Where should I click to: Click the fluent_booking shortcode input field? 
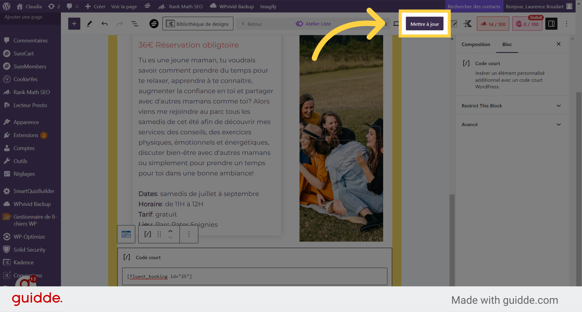[255, 276]
